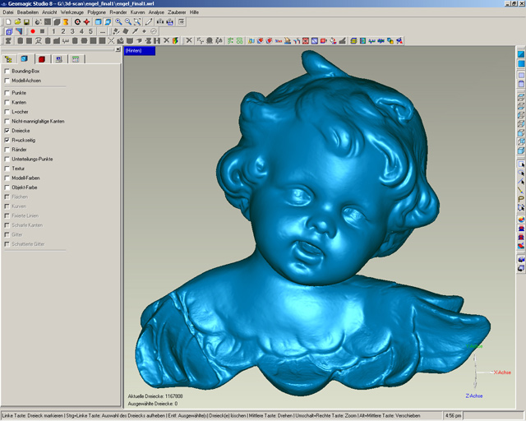Enable the Löcher checkbox
The width and height of the screenshot is (526, 421).
click(7, 112)
